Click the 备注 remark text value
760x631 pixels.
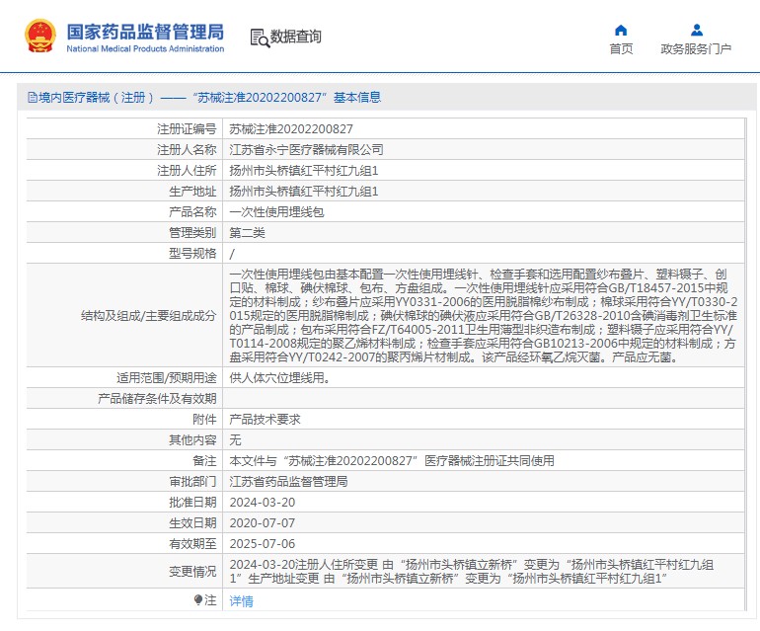click(392, 461)
